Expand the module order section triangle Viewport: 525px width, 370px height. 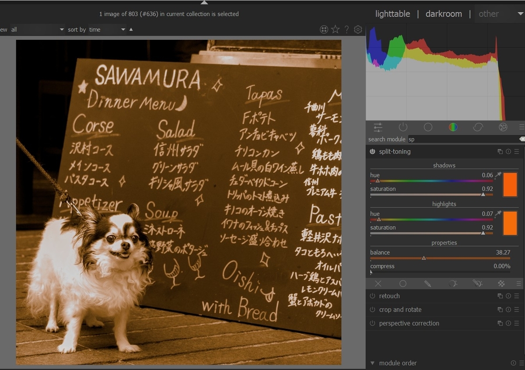point(372,363)
